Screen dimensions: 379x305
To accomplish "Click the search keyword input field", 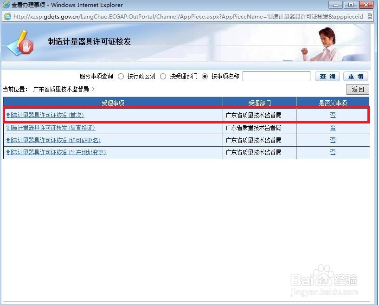I will pos(276,76).
